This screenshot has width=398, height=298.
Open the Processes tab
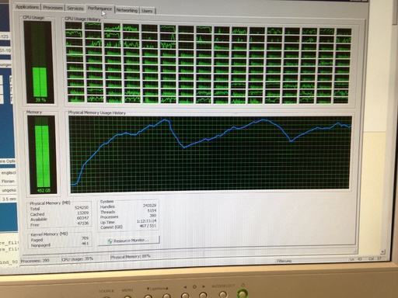[53, 8]
